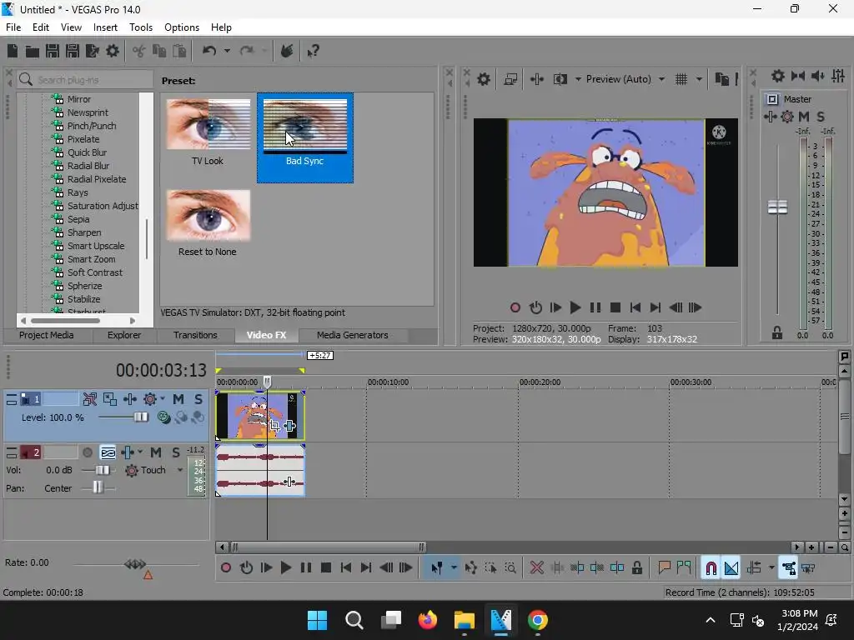Viewport: 854px width, 640px height.
Task: Open the Touch automation mode dropdown
Action: 180,470
